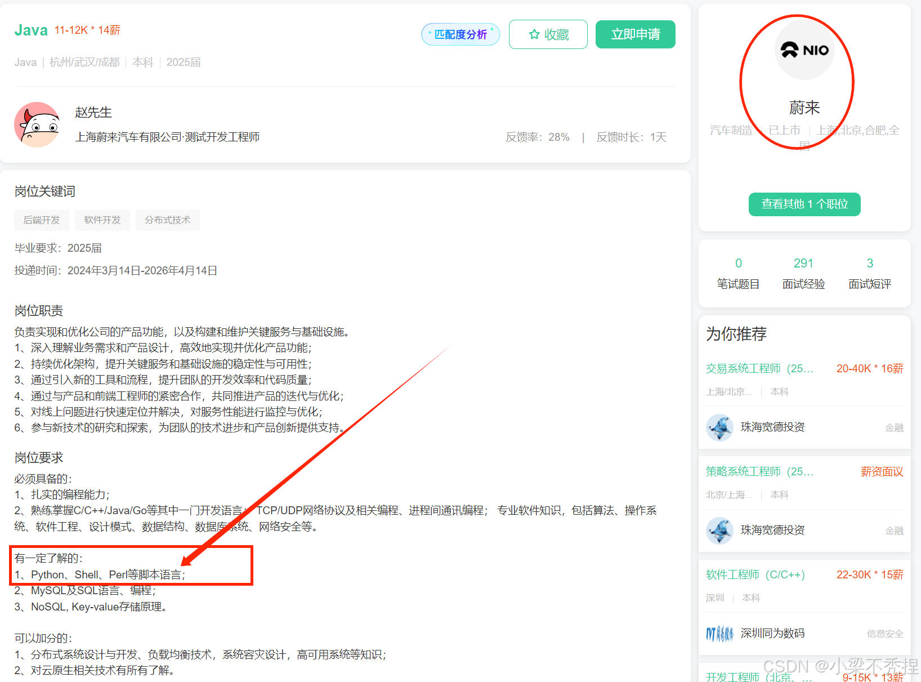Click the Java job title
The height and width of the screenshot is (682, 921).
[31, 30]
